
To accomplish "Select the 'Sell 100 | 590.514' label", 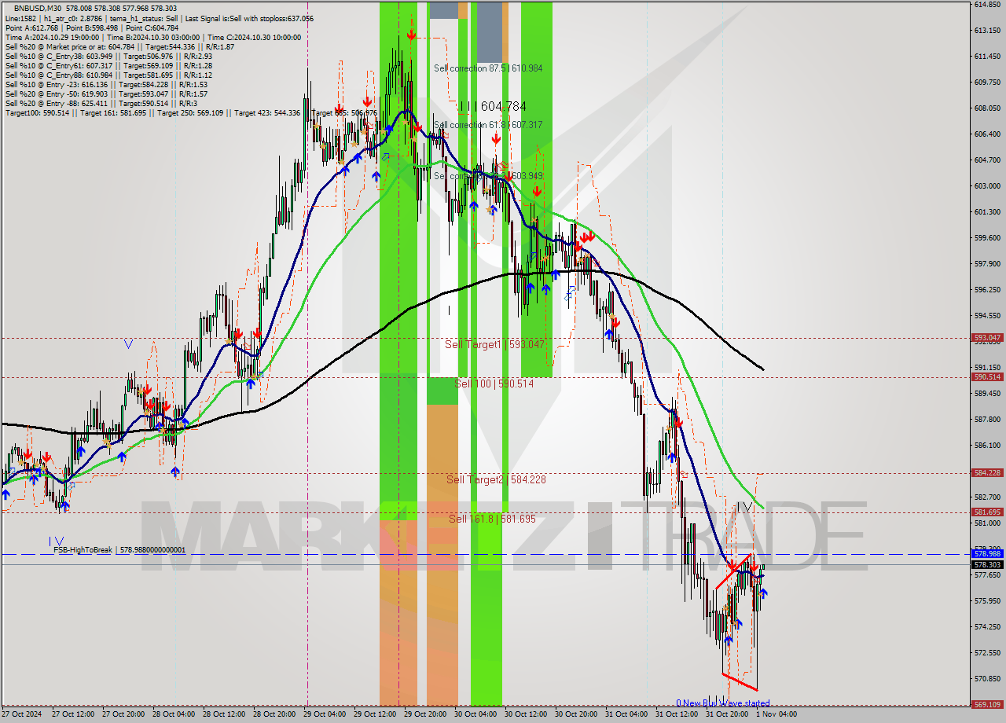I will click(x=494, y=384).
